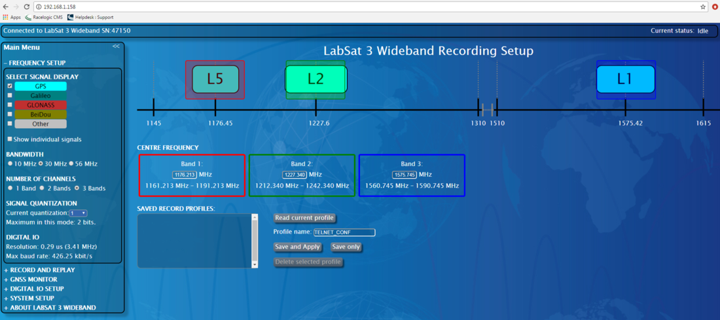
Task: Click the Save and Apply button
Action: (297, 247)
